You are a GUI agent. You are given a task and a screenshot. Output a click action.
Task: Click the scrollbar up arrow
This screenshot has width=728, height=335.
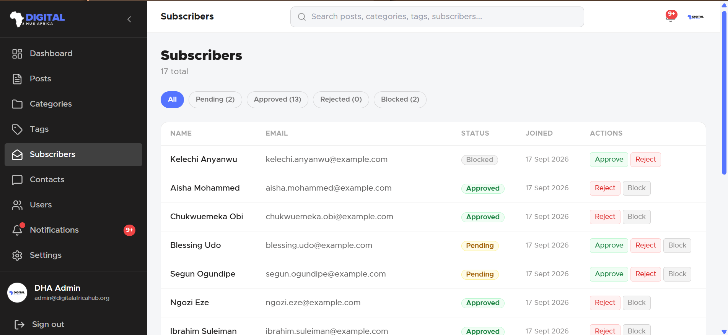[x=724, y=5]
